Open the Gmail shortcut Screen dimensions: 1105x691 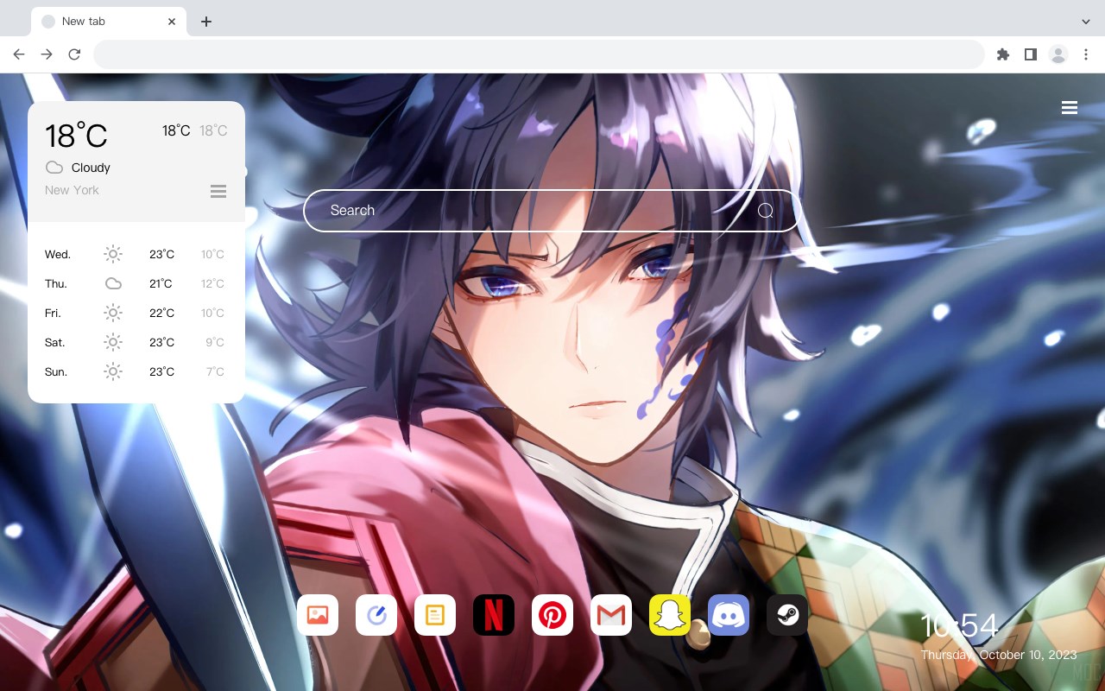click(x=611, y=615)
